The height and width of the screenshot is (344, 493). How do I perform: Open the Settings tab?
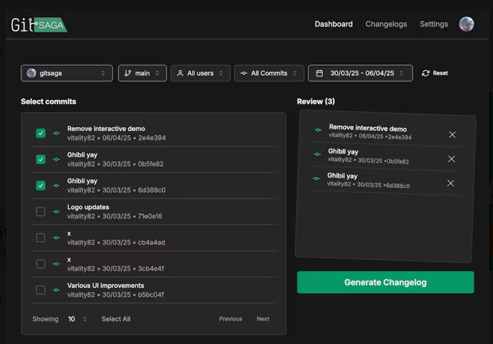(434, 24)
